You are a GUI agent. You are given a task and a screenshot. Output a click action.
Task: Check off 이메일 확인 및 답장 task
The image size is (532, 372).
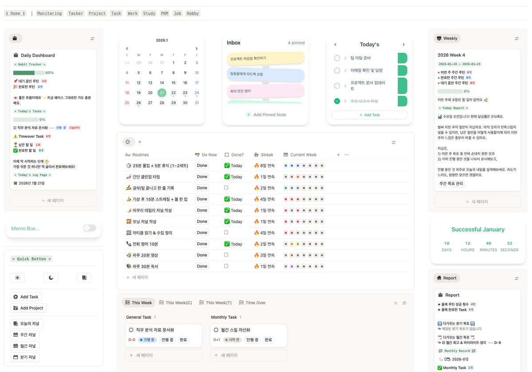337,70
